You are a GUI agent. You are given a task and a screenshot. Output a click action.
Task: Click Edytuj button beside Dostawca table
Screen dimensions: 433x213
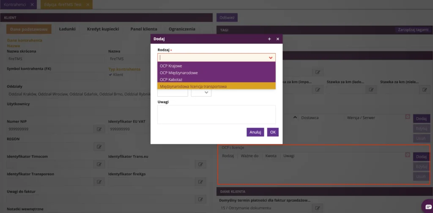(x=422, y=128)
